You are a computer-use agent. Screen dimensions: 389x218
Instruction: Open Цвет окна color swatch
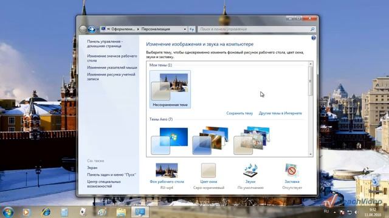[x=208, y=170]
